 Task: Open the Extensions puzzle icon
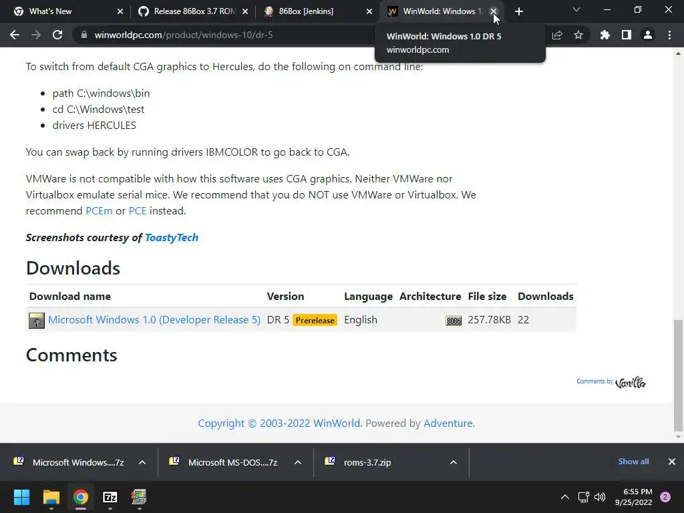point(605,35)
